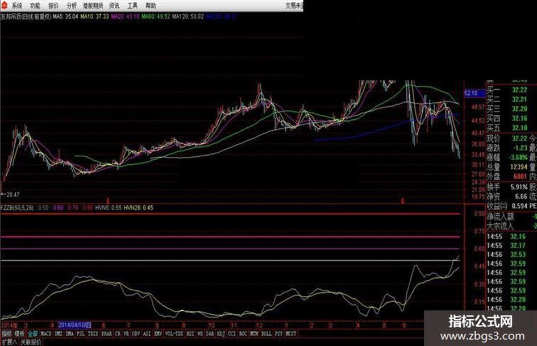Viewport: 537px width, 346px height.
Task: Switch to the MACD indicator tab
Action: pyautogui.click(x=46, y=334)
